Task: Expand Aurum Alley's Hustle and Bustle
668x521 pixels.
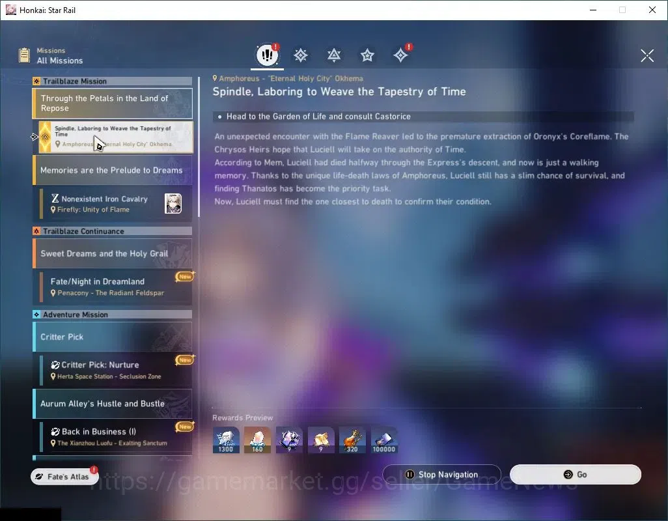Action: pos(113,403)
